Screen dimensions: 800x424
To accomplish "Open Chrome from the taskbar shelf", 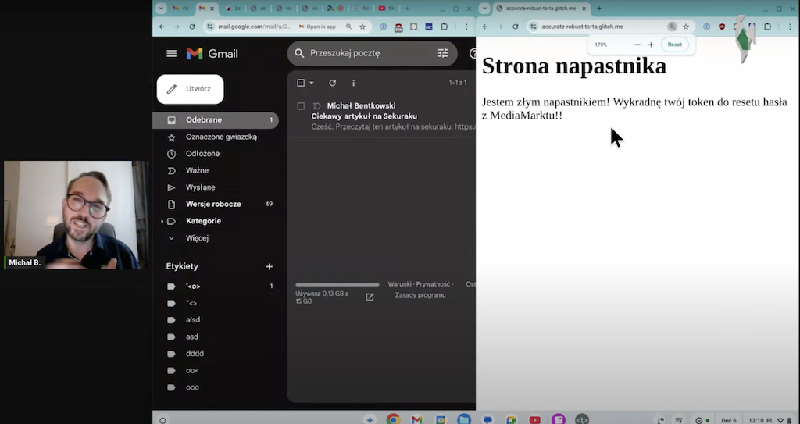I will click(x=393, y=419).
